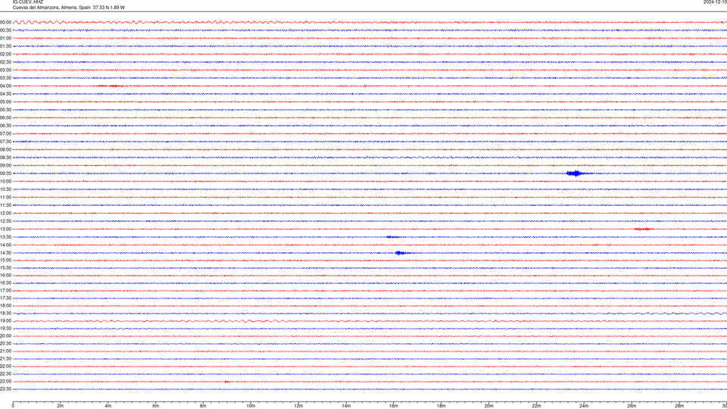The image size is (727, 409).
Task: Select the 03:30 trace time label
Action: (x=5, y=78)
